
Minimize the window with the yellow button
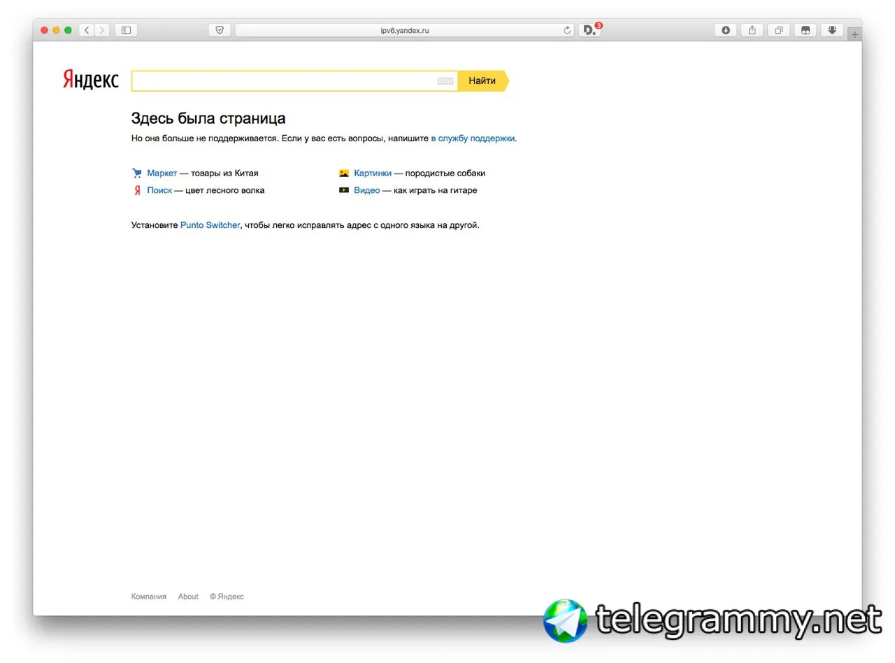[57, 30]
